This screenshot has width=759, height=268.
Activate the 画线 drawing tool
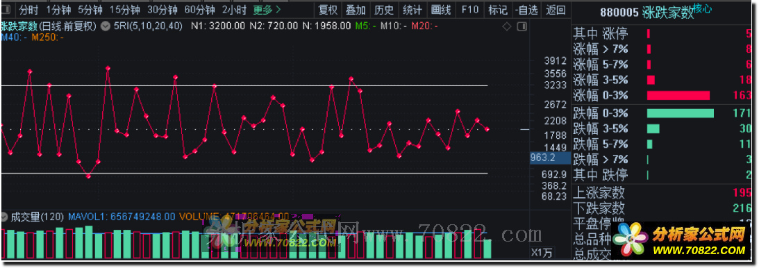pyautogui.click(x=441, y=9)
